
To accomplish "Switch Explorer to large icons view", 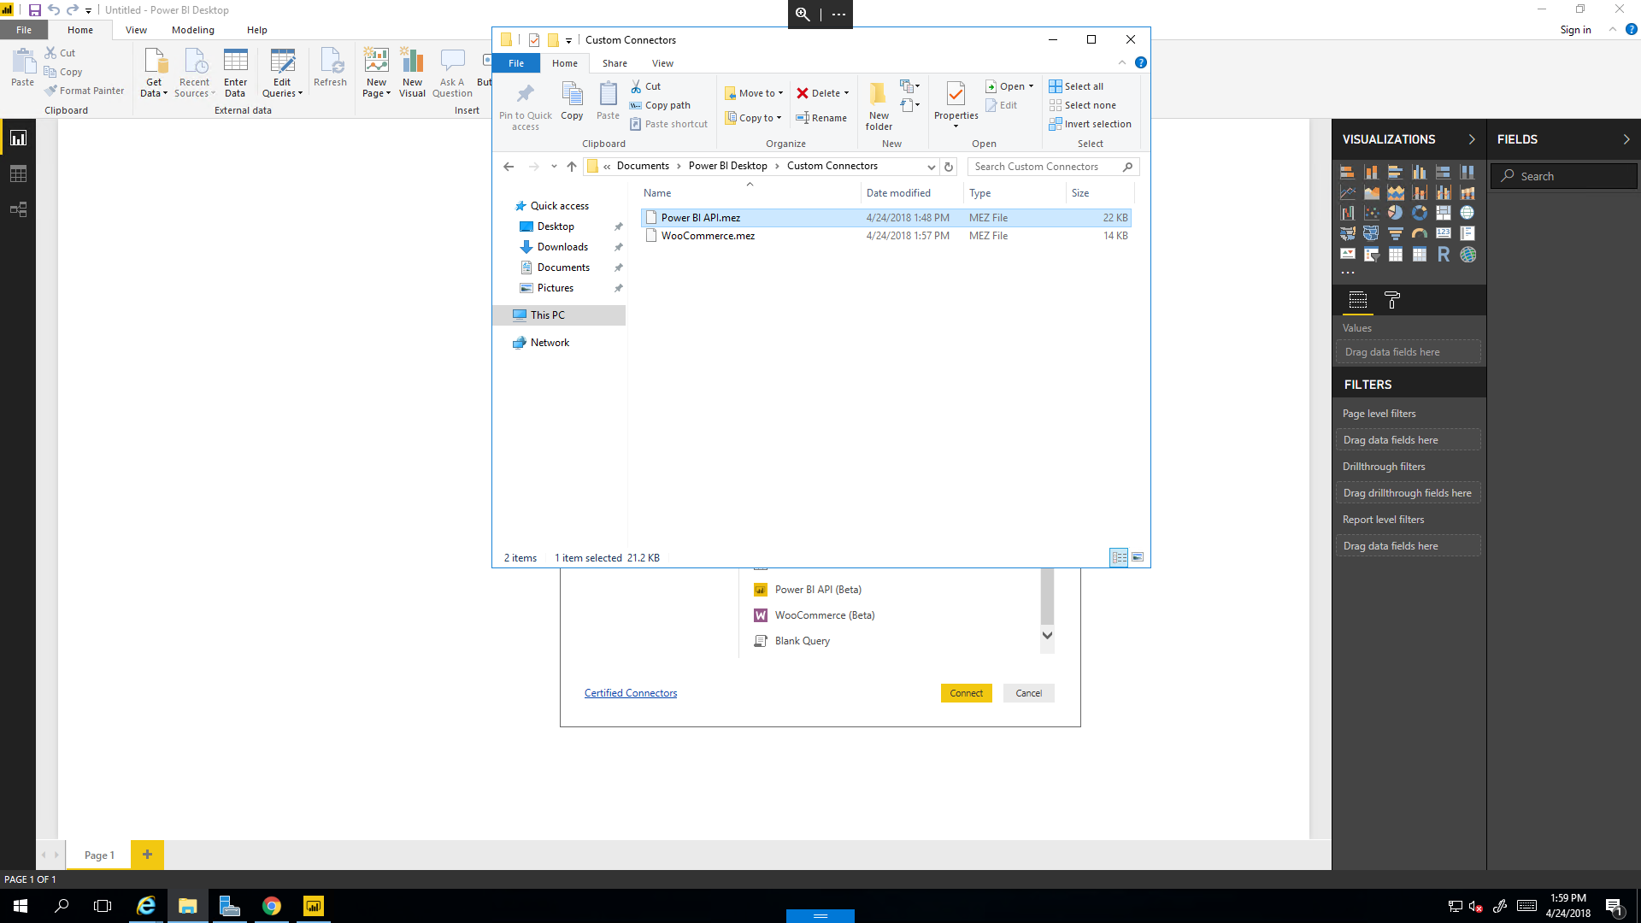I will 1138,557.
